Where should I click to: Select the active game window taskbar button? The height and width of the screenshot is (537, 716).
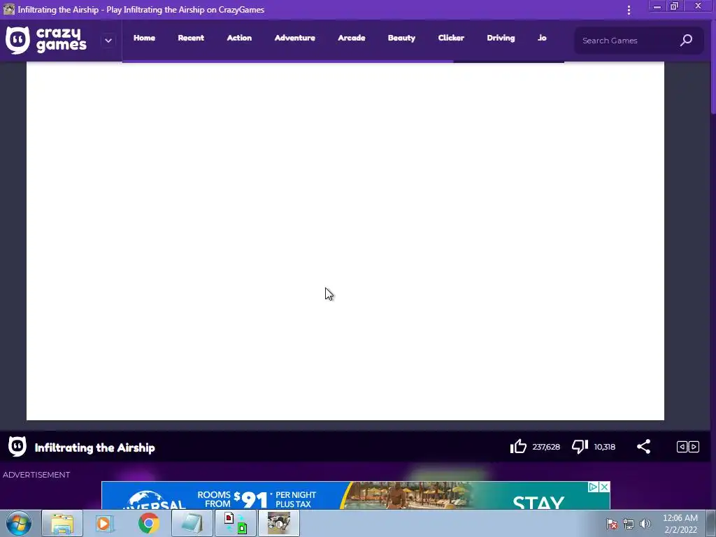(x=279, y=523)
